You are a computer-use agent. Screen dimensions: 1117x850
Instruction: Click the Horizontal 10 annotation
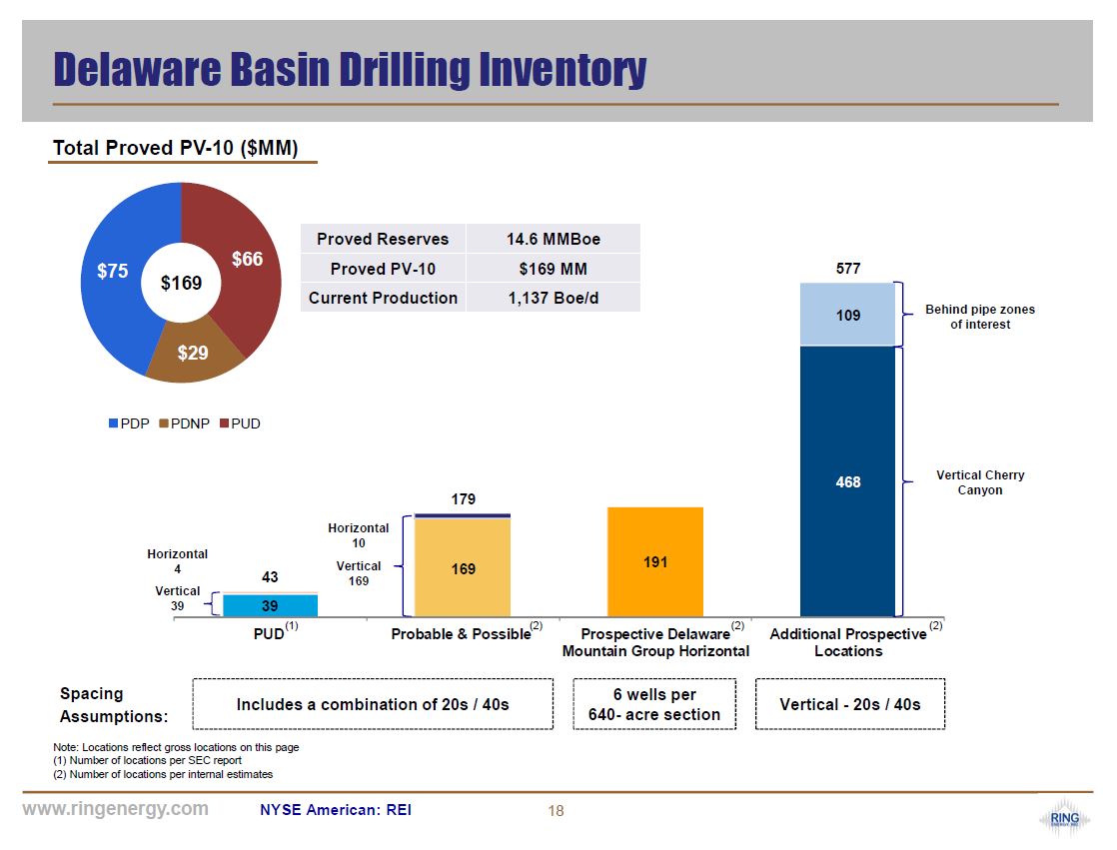pyautogui.click(x=359, y=535)
